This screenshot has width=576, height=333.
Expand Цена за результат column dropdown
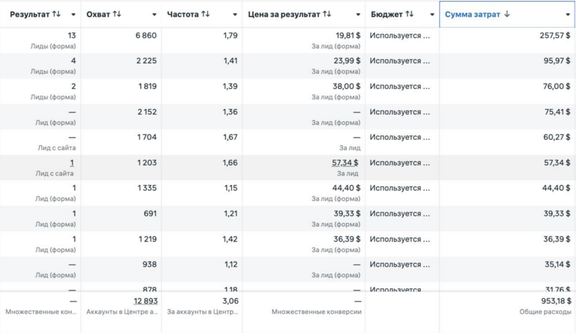[x=358, y=15]
